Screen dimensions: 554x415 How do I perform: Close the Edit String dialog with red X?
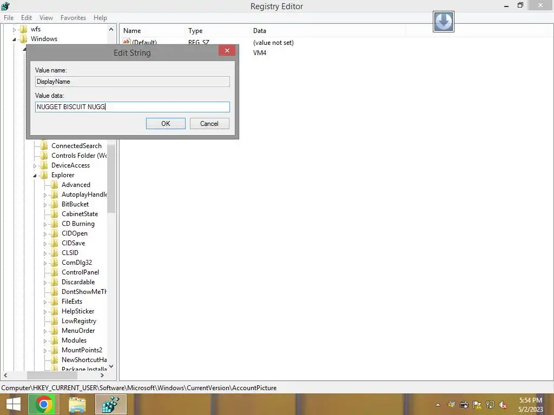click(227, 50)
